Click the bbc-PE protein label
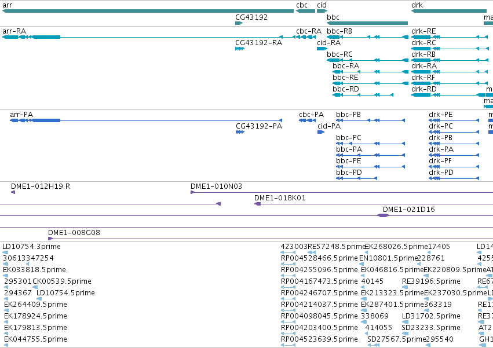 point(348,161)
